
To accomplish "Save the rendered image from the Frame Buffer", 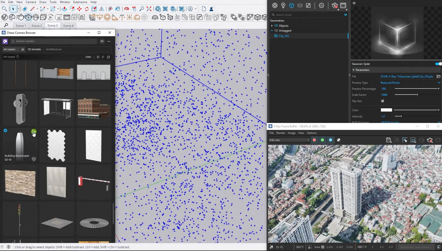I will [389, 140].
